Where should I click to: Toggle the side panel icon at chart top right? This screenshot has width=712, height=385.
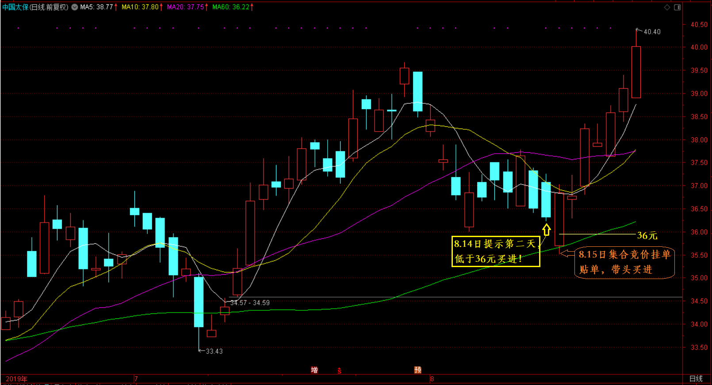(677, 7)
